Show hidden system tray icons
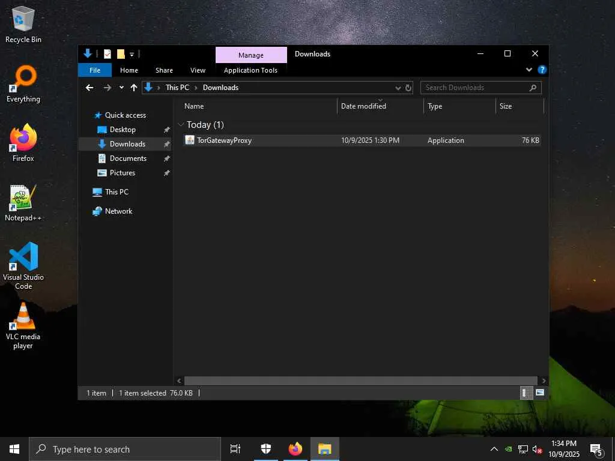Image resolution: width=615 pixels, height=461 pixels. [494, 449]
